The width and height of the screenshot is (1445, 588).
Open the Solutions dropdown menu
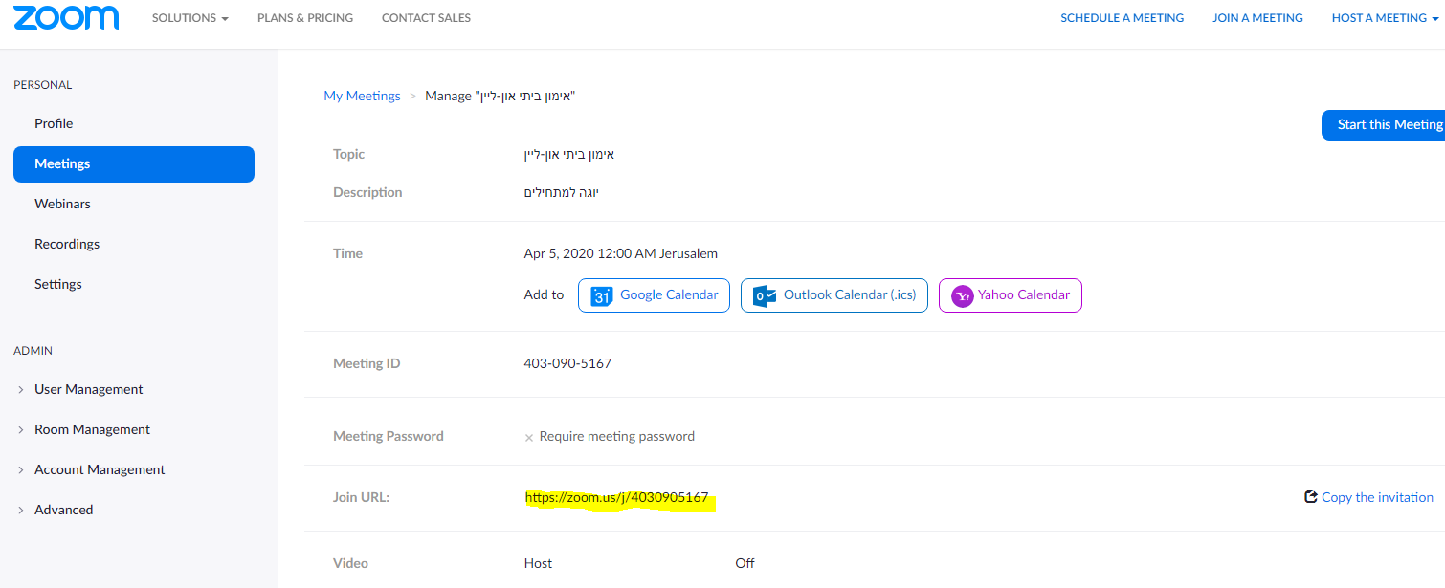pyautogui.click(x=189, y=18)
